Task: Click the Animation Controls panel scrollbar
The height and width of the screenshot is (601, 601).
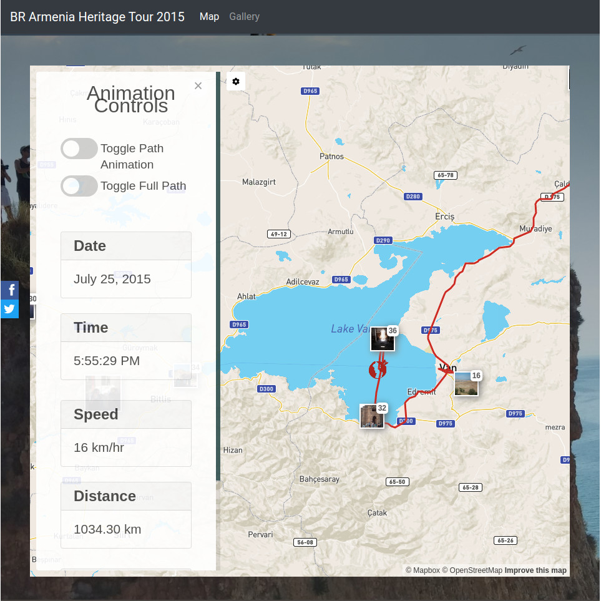Action: click(x=218, y=275)
